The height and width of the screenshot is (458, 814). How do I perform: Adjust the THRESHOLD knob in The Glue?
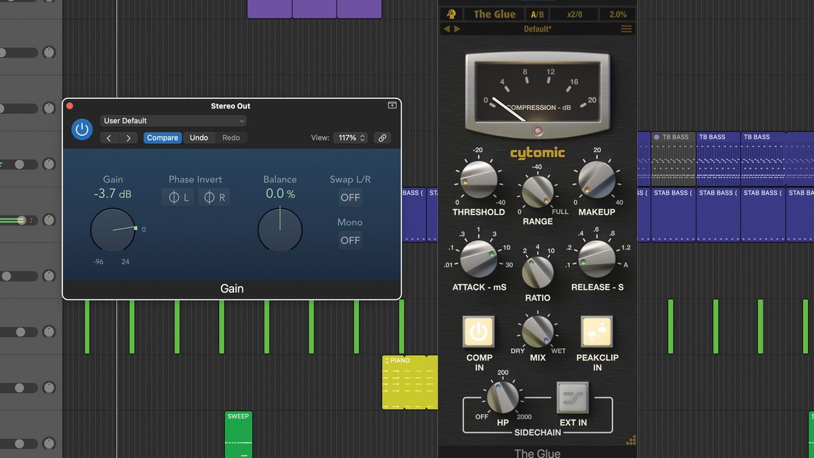(479, 180)
